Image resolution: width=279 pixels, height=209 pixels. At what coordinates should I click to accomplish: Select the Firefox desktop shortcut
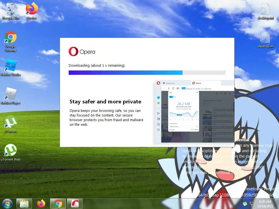pos(32,11)
